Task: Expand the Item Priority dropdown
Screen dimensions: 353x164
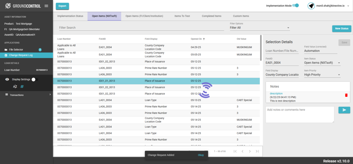Action: coord(322,75)
